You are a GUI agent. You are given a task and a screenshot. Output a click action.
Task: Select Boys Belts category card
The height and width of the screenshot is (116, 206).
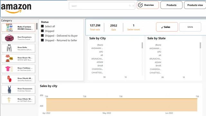(x=18, y=48)
